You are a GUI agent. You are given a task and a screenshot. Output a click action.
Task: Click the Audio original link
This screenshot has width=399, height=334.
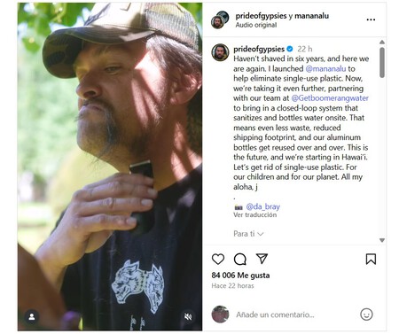(256, 25)
